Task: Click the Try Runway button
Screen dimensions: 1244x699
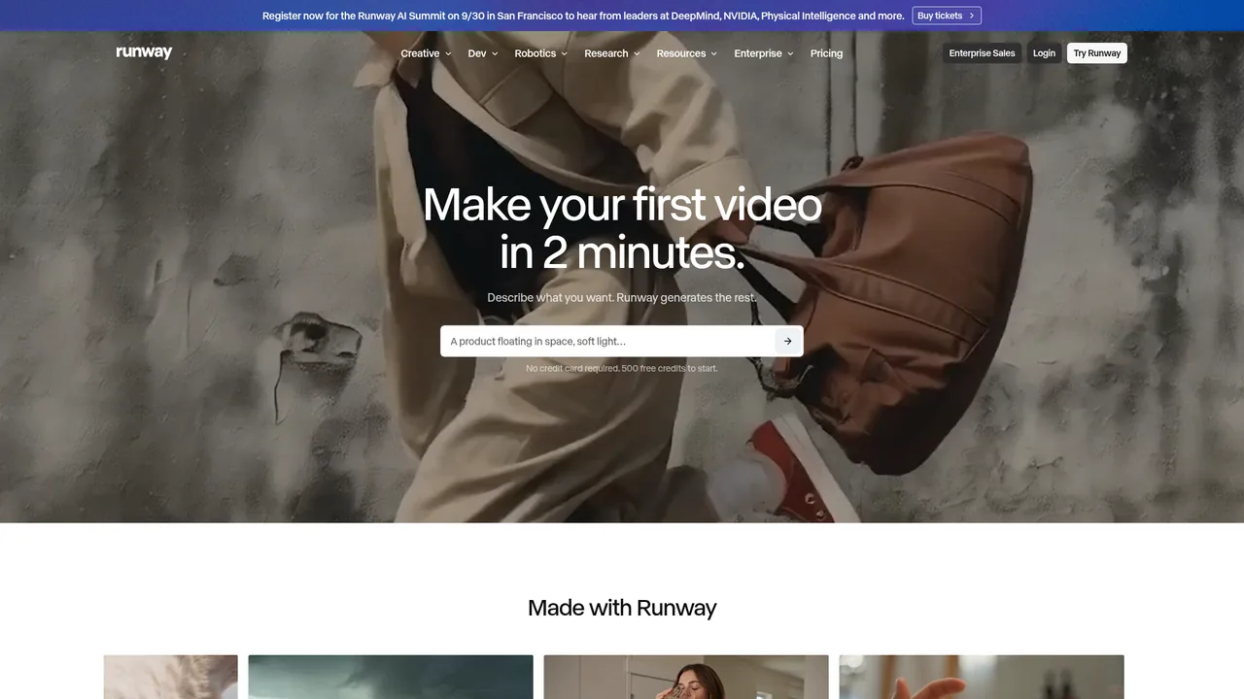Action: (x=1097, y=53)
